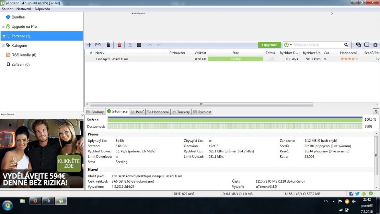Click the torrent list horizontal scrollbar
This screenshot has height=214, width=380.
(x=201, y=104)
